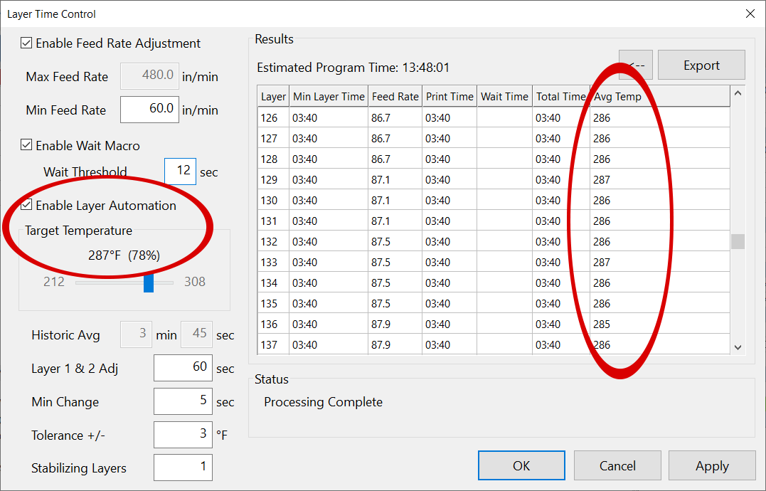Click the Feed Rate column header
The height and width of the screenshot is (491, 766).
point(395,97)
